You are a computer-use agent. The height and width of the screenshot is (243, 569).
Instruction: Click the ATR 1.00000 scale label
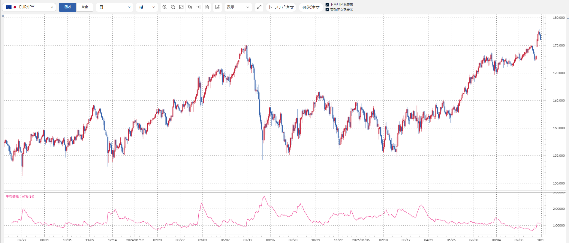click(559, 226)
